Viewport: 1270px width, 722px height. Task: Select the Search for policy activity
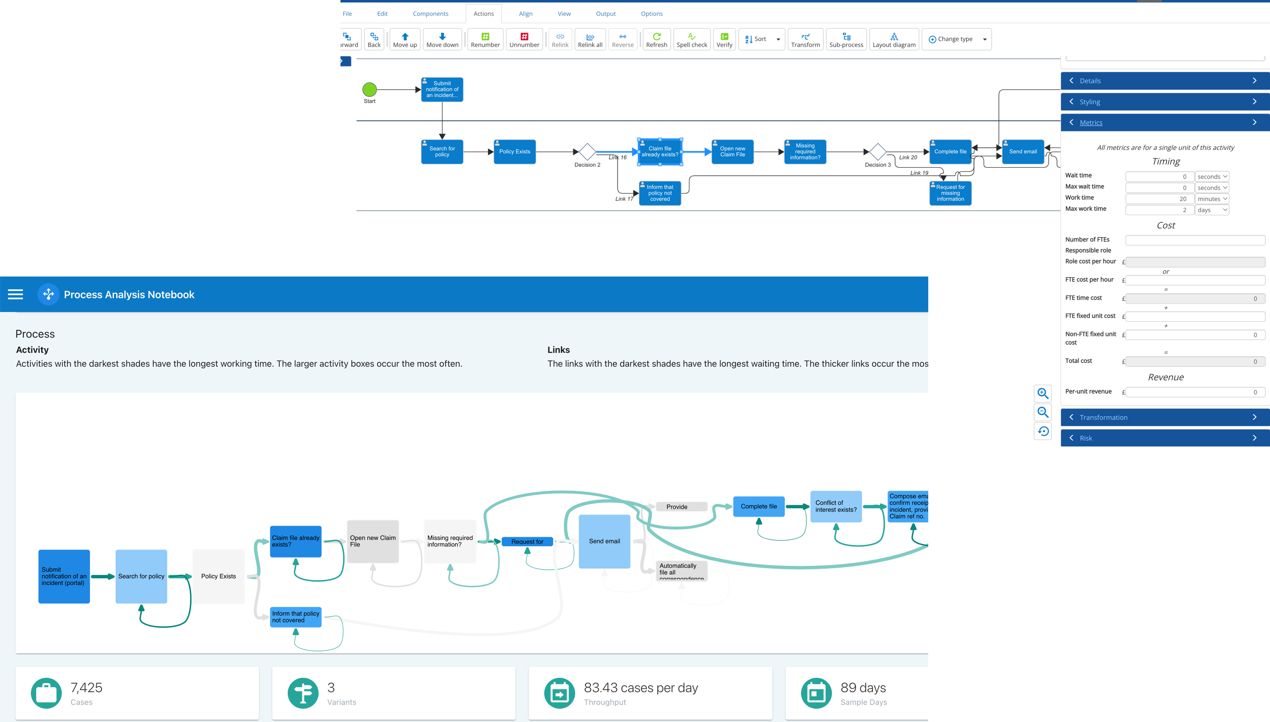tap(442, 152)
